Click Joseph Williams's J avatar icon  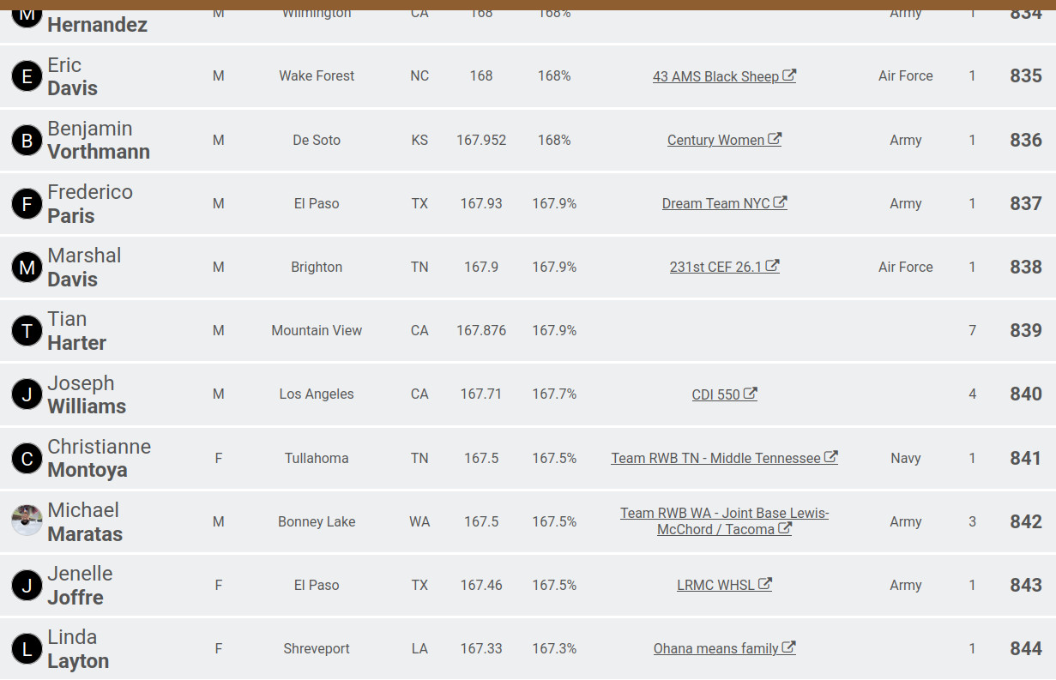pos(27,394)
